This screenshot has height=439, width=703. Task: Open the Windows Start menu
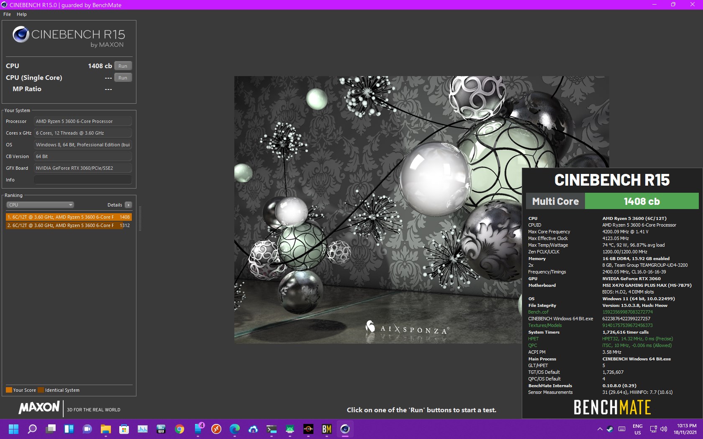pyautogui.click(x=14, y=429)
